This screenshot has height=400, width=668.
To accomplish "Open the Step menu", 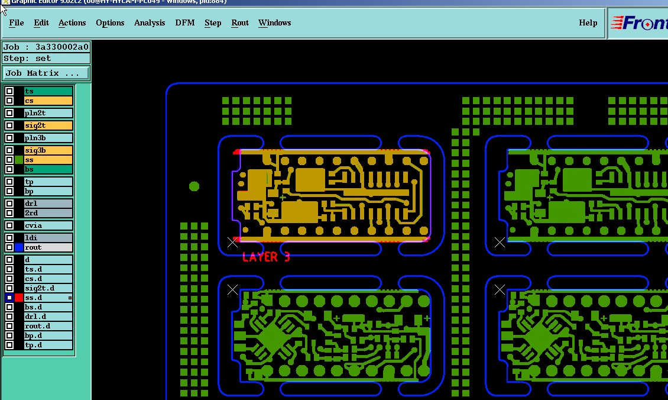I will [x=213, y=23].
